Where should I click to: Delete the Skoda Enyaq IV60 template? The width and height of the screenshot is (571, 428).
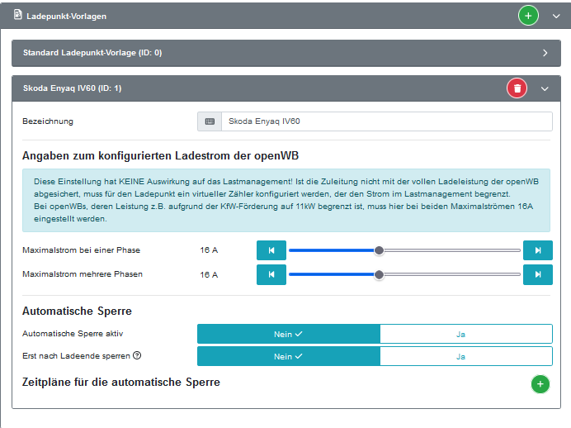[x=517, y=88]
